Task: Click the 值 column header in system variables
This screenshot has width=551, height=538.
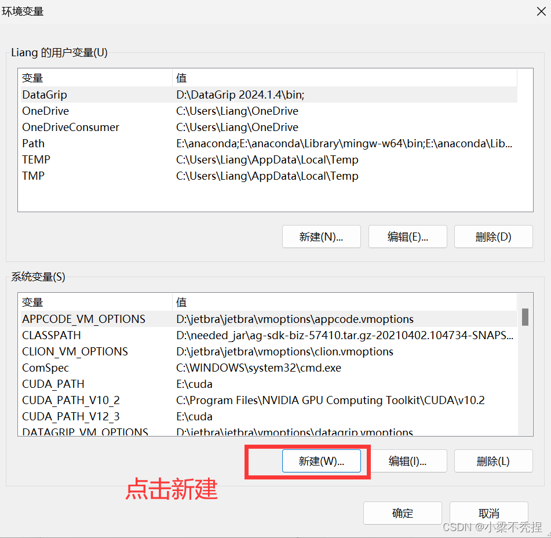Action: (345, 302)
